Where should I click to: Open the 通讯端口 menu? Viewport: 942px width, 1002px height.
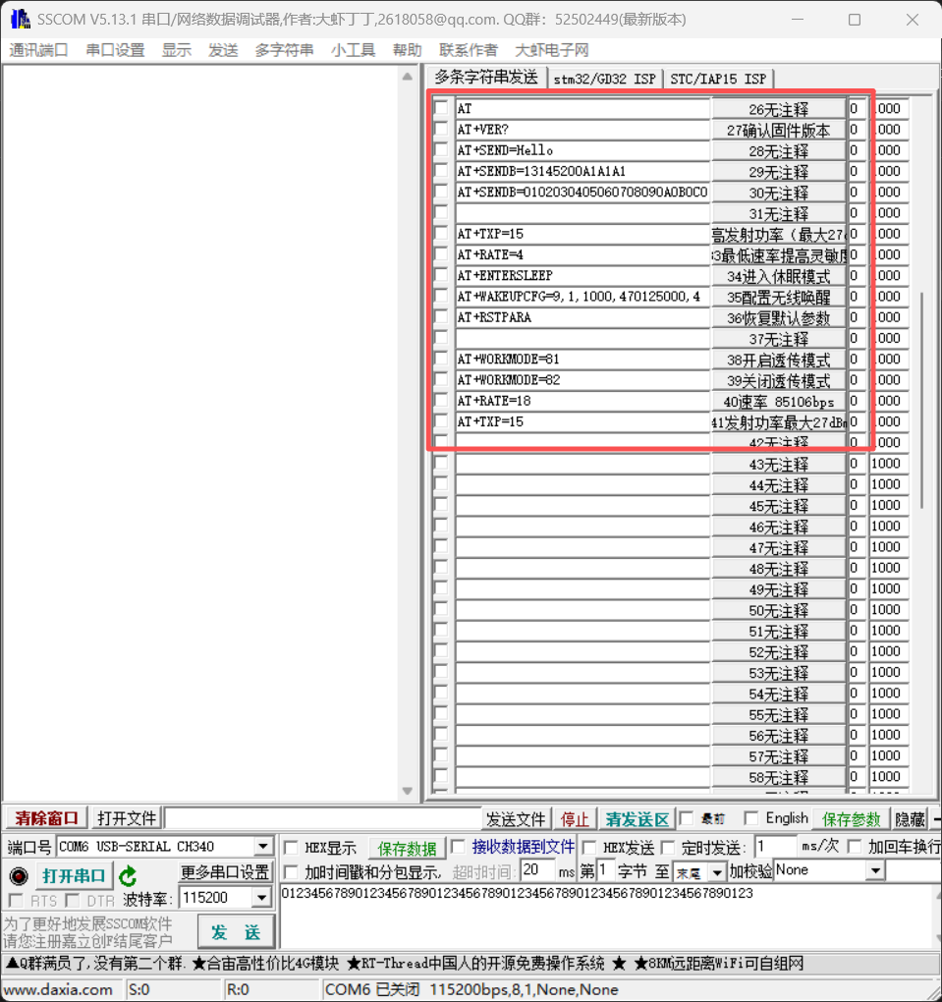coord(38,50)
